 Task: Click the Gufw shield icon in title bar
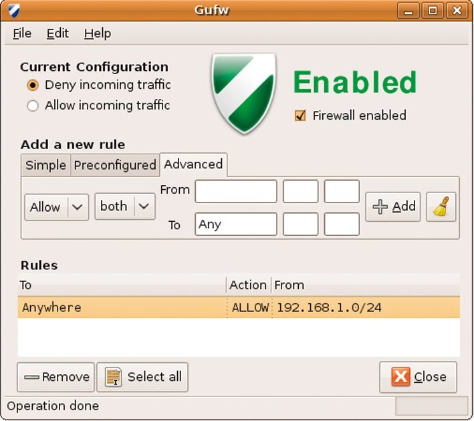[13, 11]
